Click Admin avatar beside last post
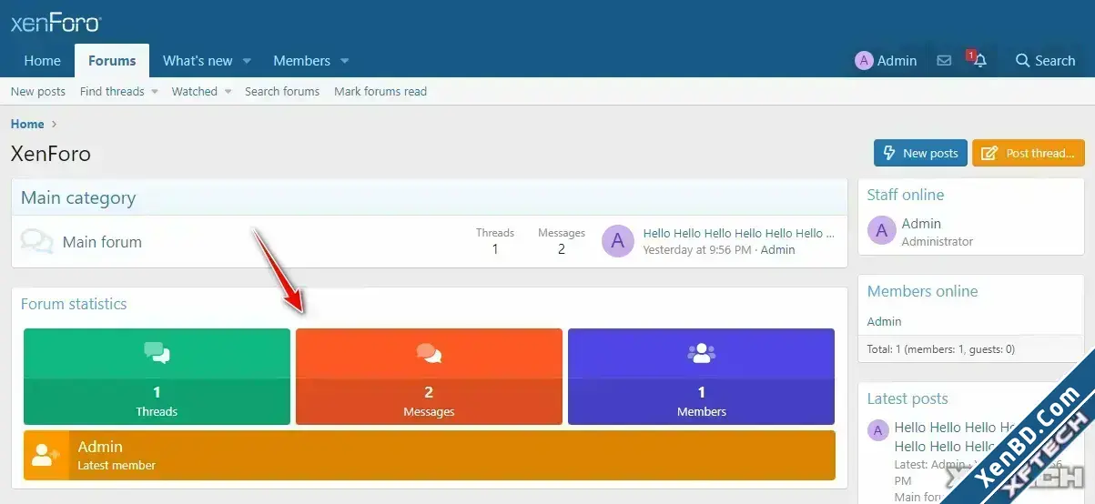The height and width of the screenshot is (504, 1095). [x=618, y=241]
